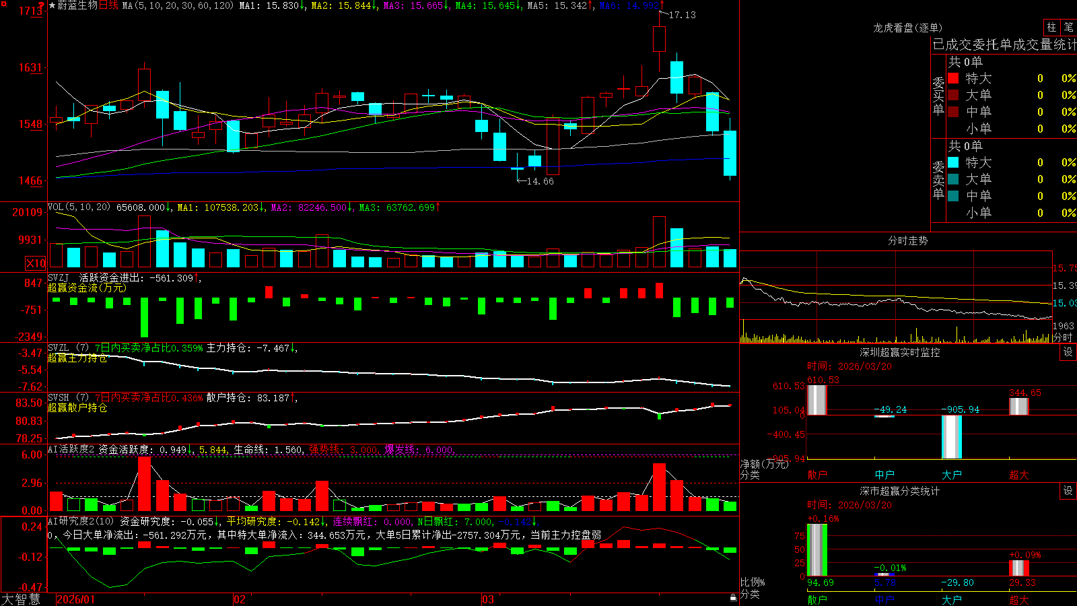1077x606 pixels.
Task: Select the 日线 period label
Action: point(108,5)
